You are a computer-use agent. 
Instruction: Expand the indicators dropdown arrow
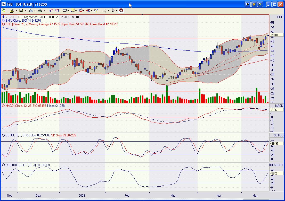pyautogui.click(x=91, y=11)
